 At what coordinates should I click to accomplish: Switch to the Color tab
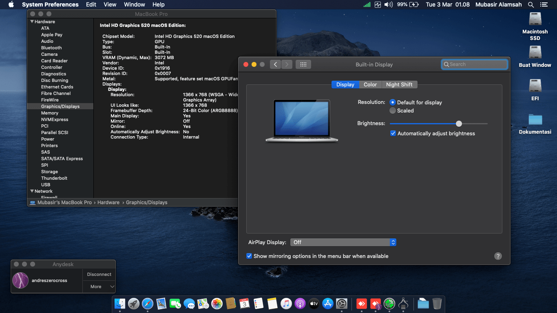[370, 84]
